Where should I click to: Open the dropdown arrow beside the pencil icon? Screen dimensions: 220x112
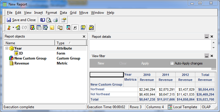(13, 28)
